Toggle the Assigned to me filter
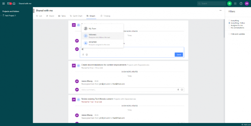 (229, 25)
